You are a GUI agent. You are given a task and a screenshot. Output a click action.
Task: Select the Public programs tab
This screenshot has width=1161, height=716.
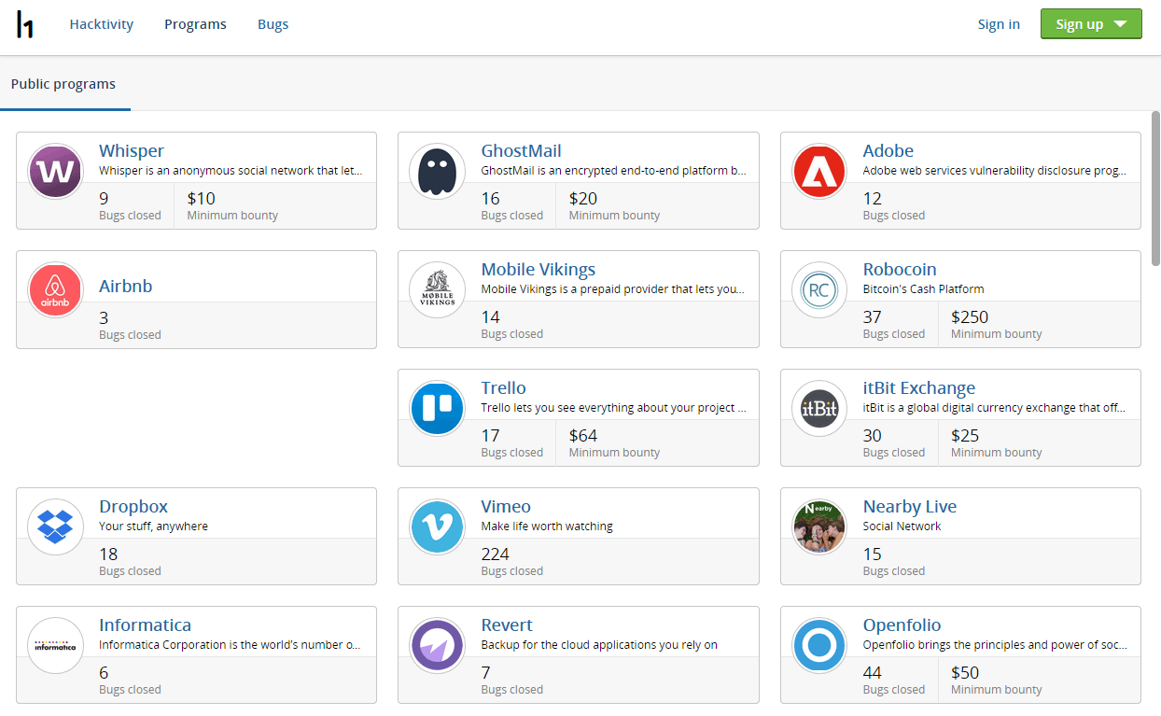(x=63, y=84)
